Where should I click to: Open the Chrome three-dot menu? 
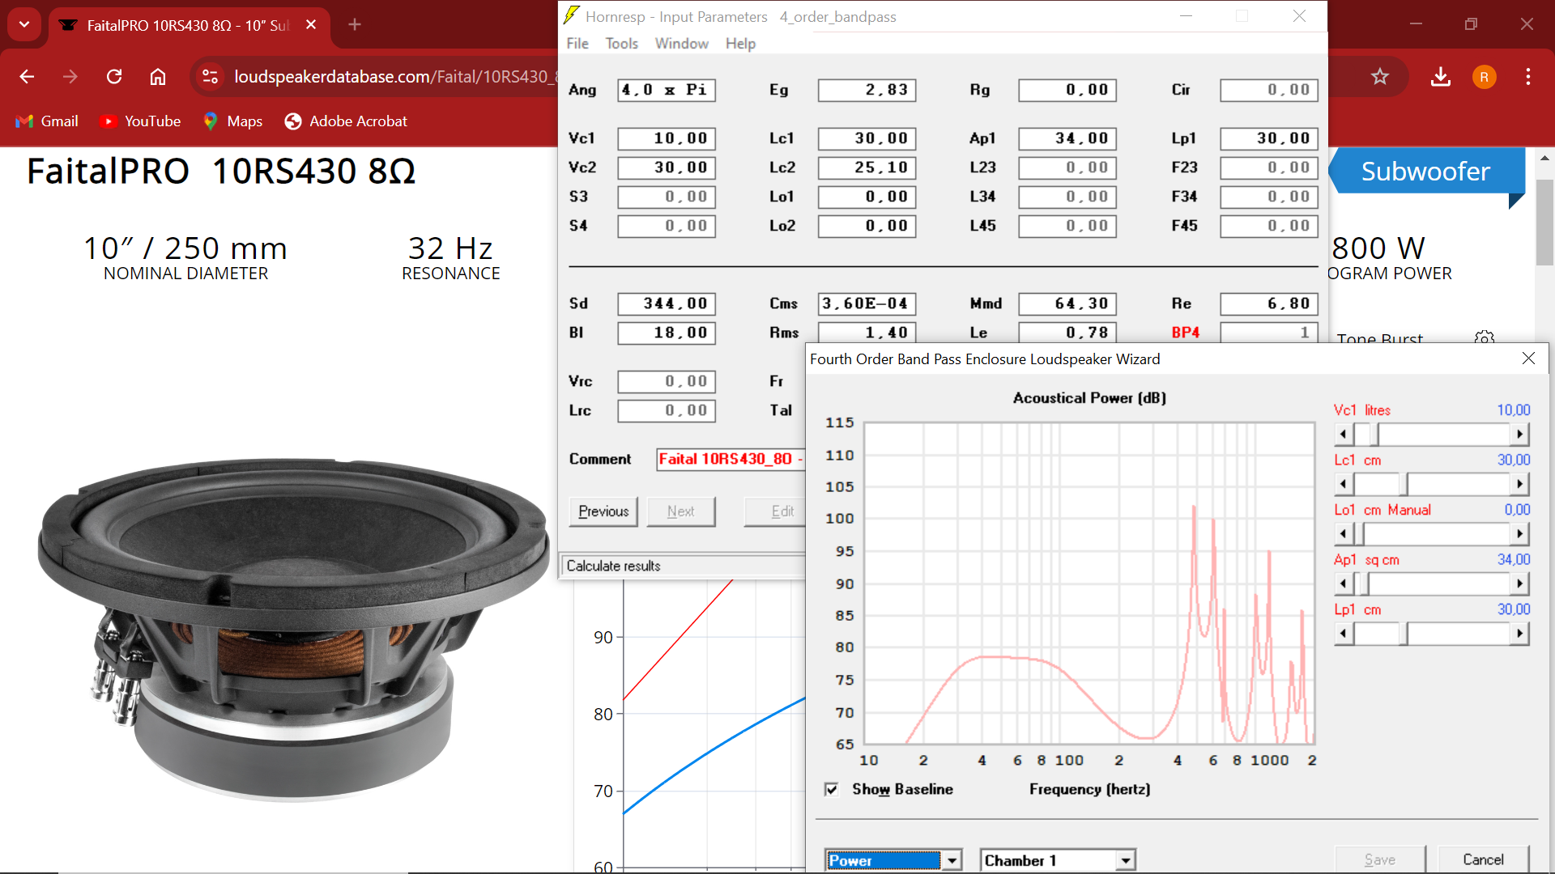(x=1528, y=76)
